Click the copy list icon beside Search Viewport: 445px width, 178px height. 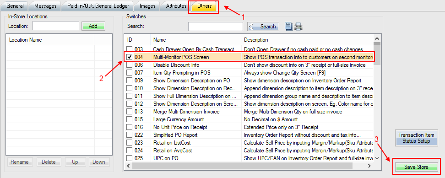pyautogui.click(x=288, y=27)
